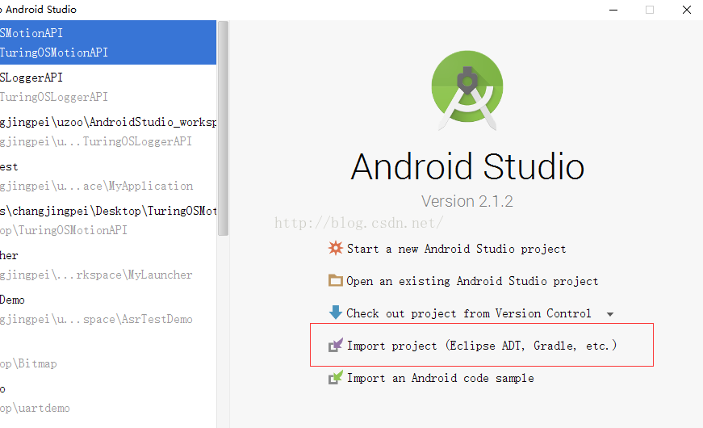The width and height of the screenshot is (703, 428).
Task: Open recent project rkspace\MyLauncher
Action: [x=108, y=265]
